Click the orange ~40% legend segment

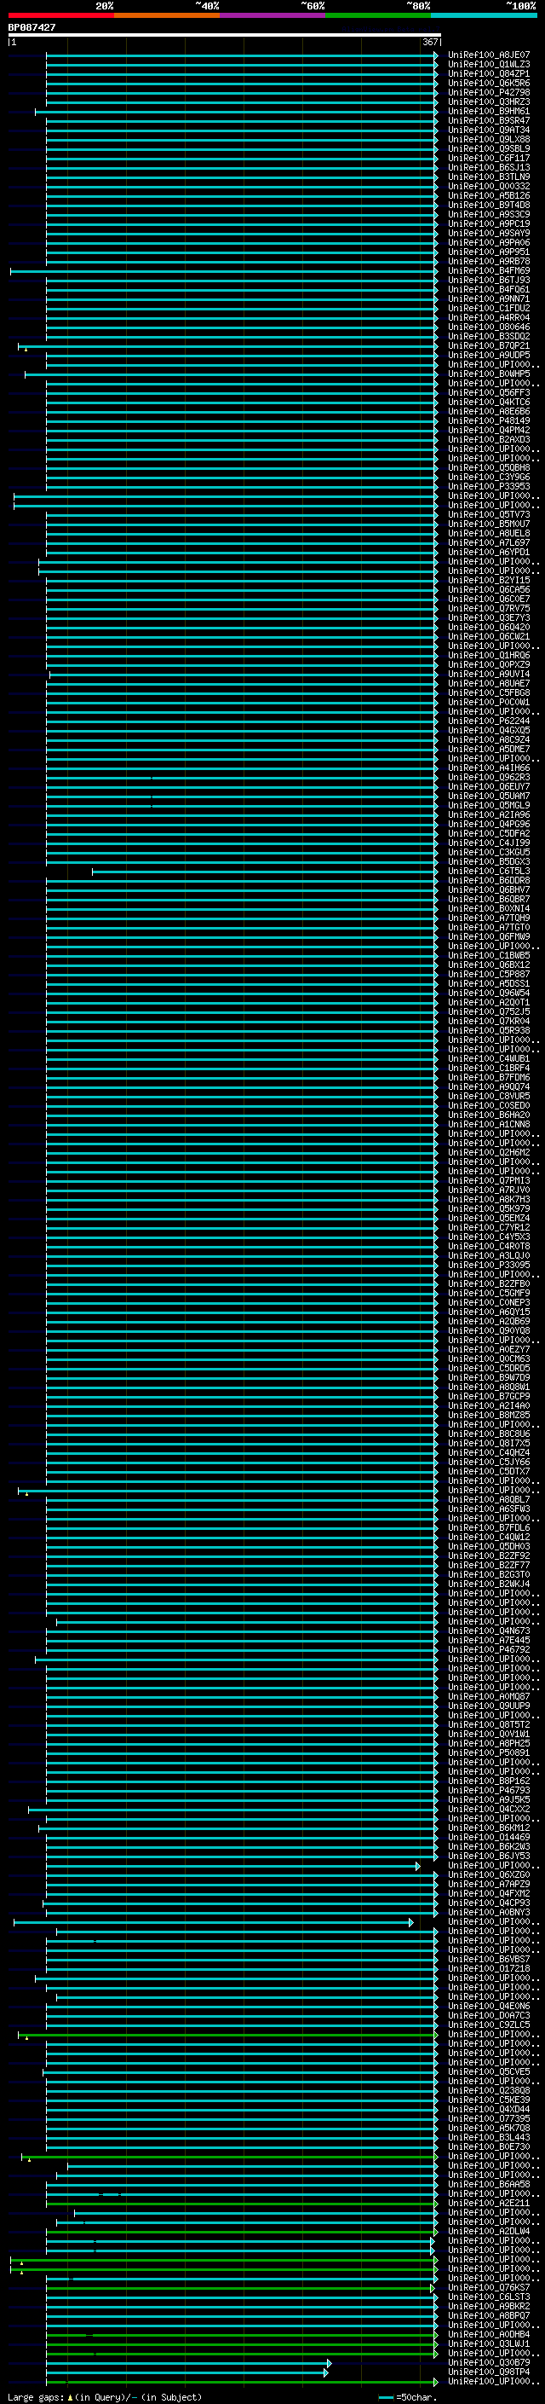[x=168, y=15]
